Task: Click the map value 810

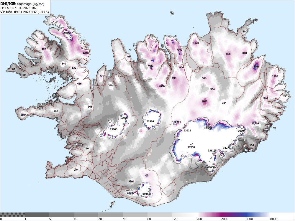Action: point(245,53)
